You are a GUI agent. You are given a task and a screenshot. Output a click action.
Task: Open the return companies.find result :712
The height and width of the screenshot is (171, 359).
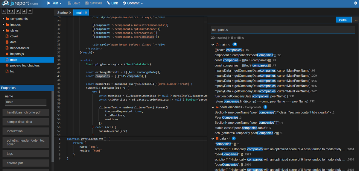pyautogui.click(x=265, y=102)
